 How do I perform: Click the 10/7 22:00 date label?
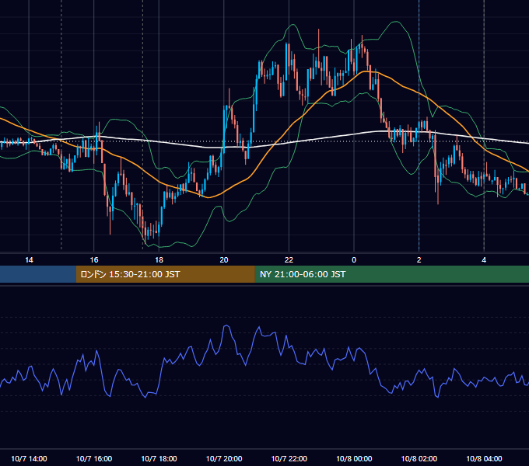289,458
